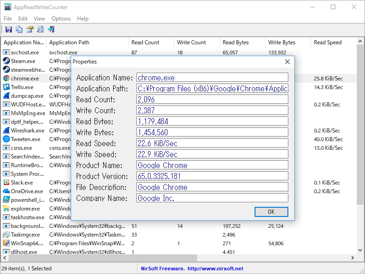Sort by Read Count column header
Viewport: 365px width, 274px height.
pyautogui.click(x=151, y=42)
